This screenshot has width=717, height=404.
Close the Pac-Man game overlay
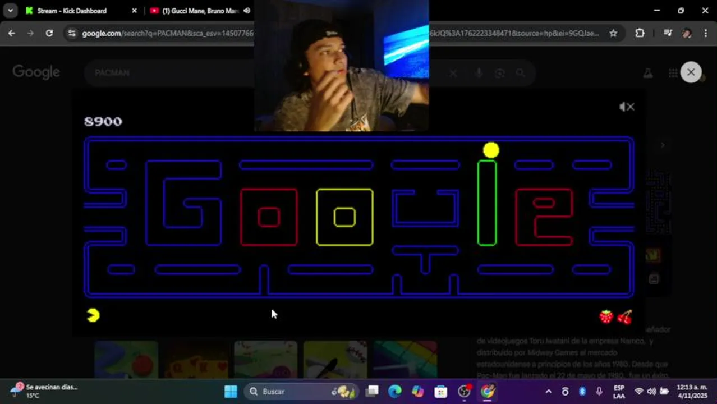pos(691,72)
